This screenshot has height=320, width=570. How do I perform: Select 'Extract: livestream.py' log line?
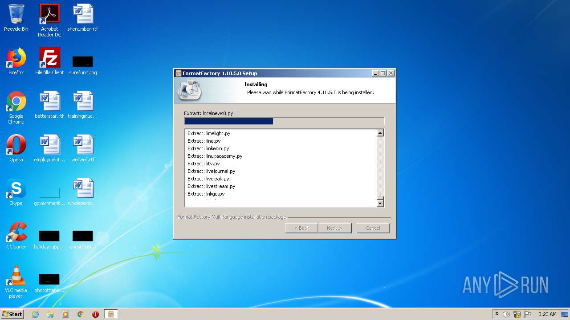pos(211,186)
